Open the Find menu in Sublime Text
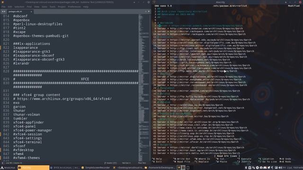303x170 pixels. point(29,7)
